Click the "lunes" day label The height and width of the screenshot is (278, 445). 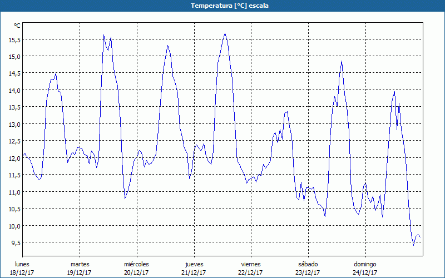(23, 264)
